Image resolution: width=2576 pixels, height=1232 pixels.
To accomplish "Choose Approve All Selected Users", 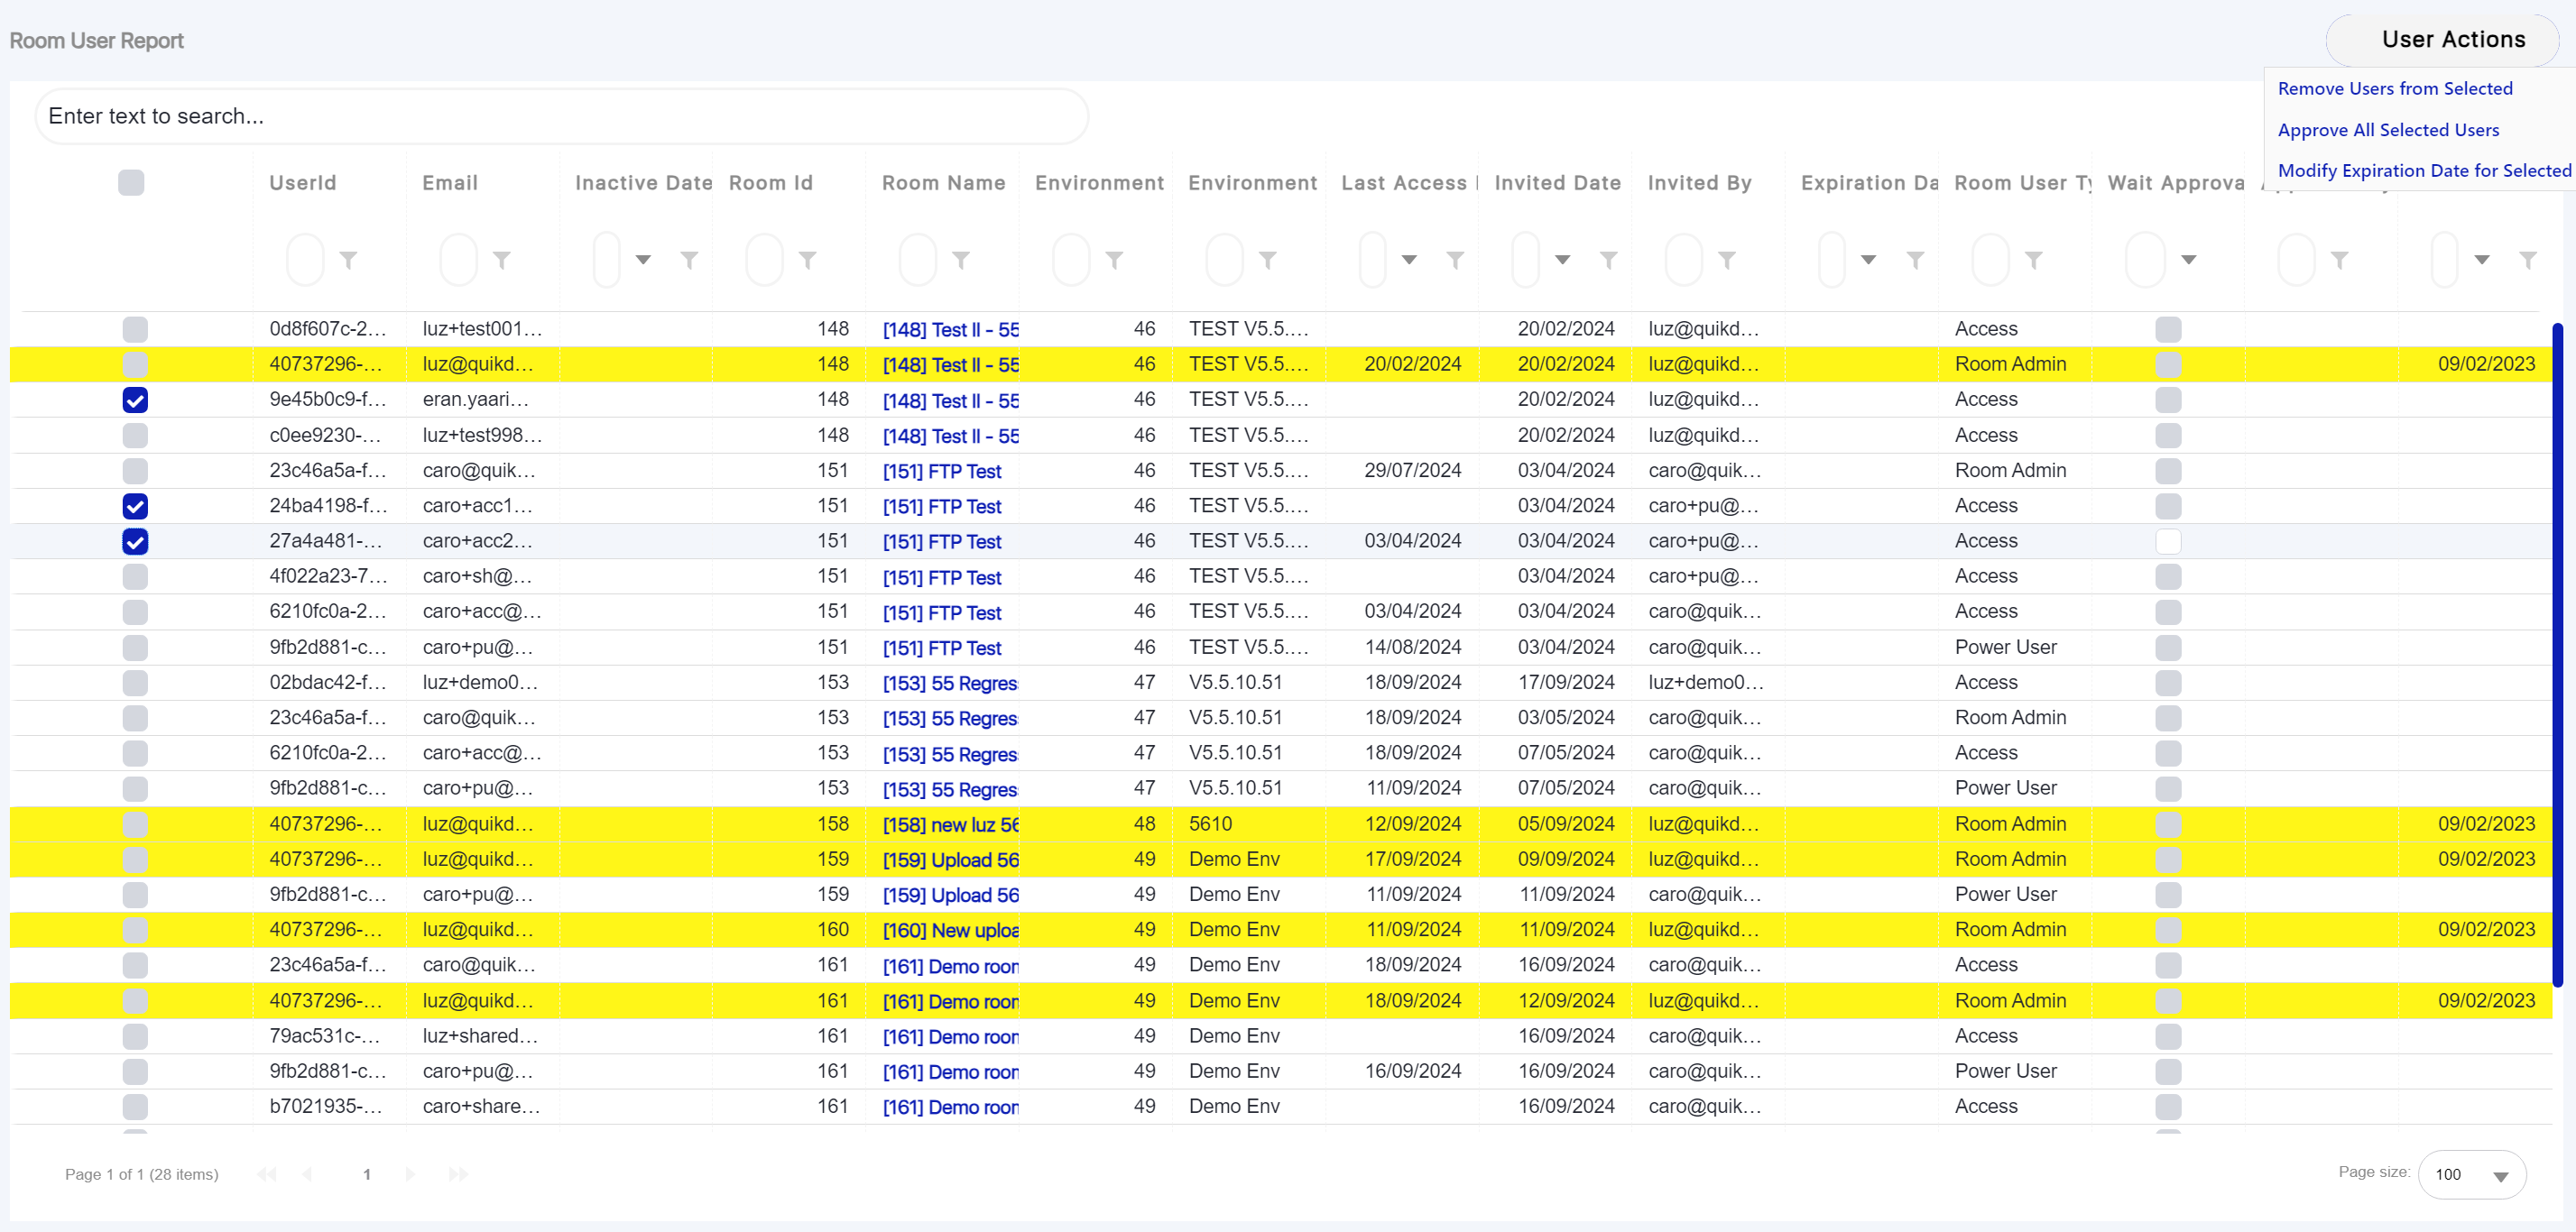I will click(2388, 130).
